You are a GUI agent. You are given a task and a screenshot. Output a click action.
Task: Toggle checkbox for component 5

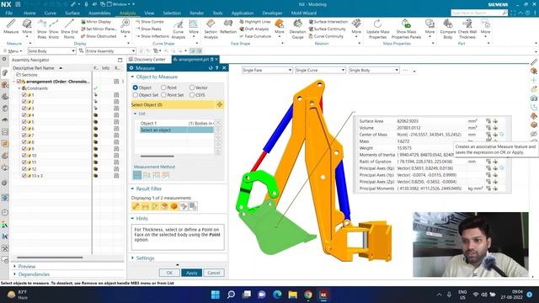point(24,121)
